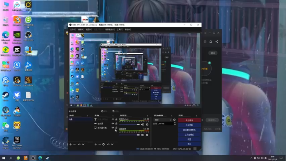Open Steam desktop shortcut
The height and width of the screenshot is (161, 286).
[x=6, y=96]
